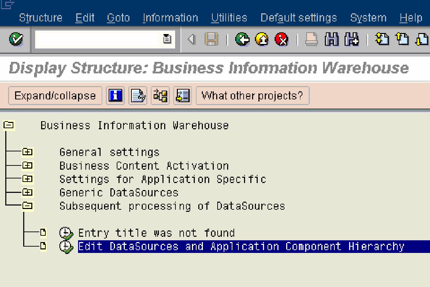Click the Find binoculars icon
Image resolution: width=430 pixels, height=287 pixels.
(332, 39)
